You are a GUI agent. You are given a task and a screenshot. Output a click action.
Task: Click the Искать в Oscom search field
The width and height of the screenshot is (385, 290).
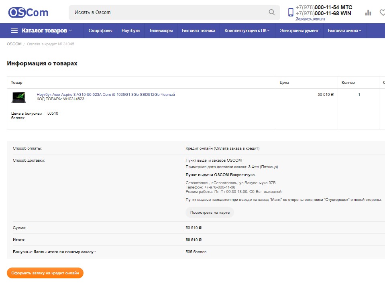click(169, 12)
